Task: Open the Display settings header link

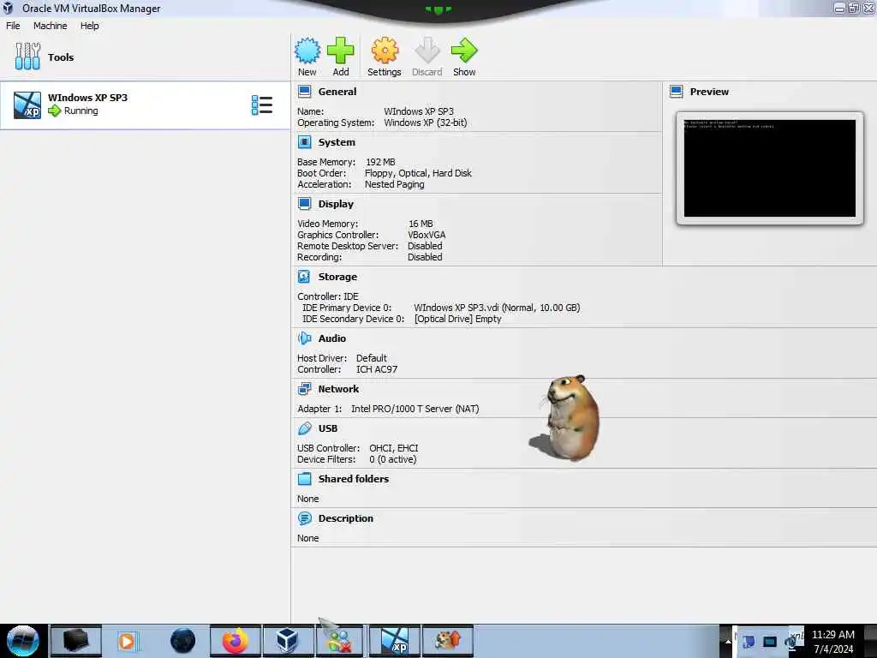Action: tap(336, 204)
